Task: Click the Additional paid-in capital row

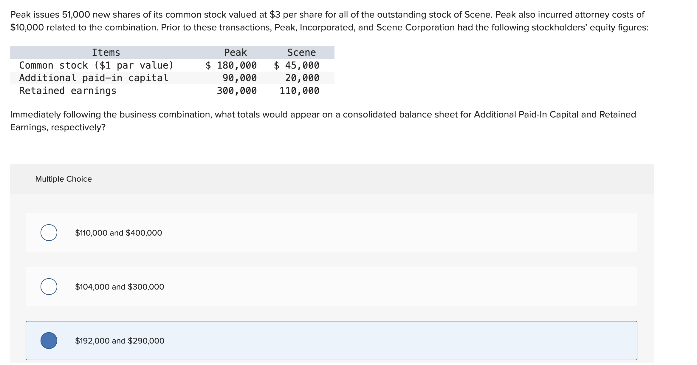Action: 93,78
